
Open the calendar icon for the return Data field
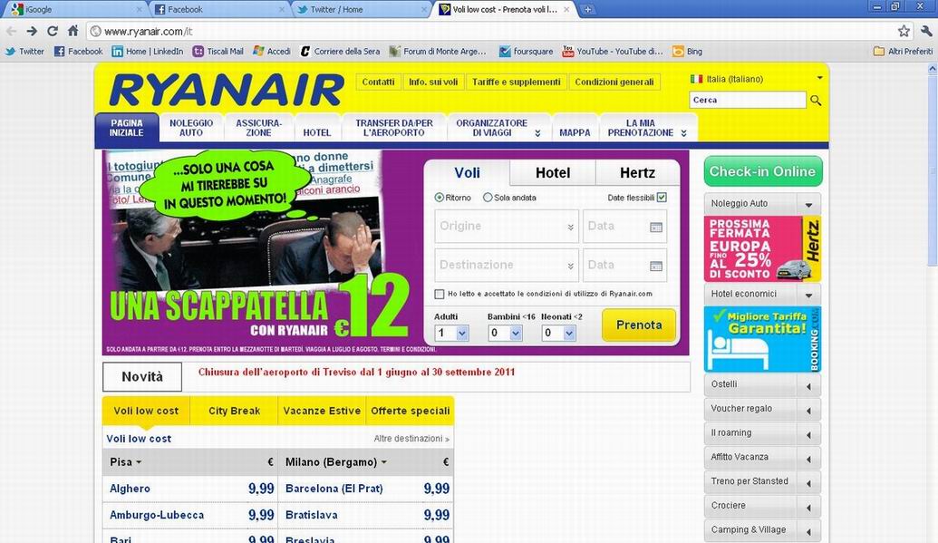click(656, 266)
